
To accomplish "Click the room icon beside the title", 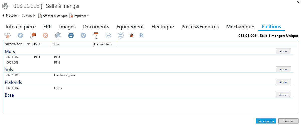I will 6,6.
